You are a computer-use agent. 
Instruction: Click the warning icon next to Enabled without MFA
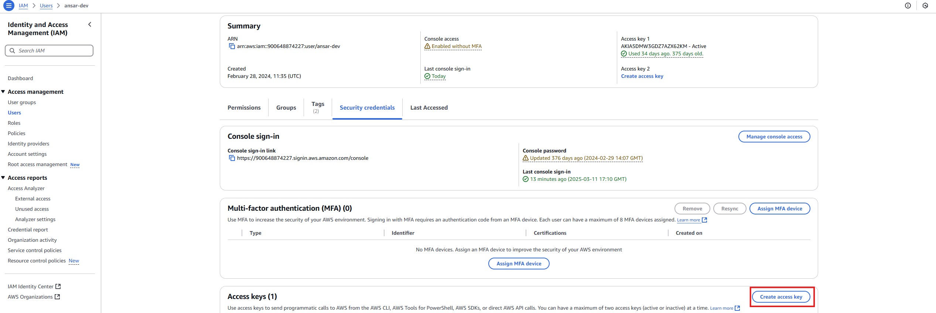(x=427, y=46)
